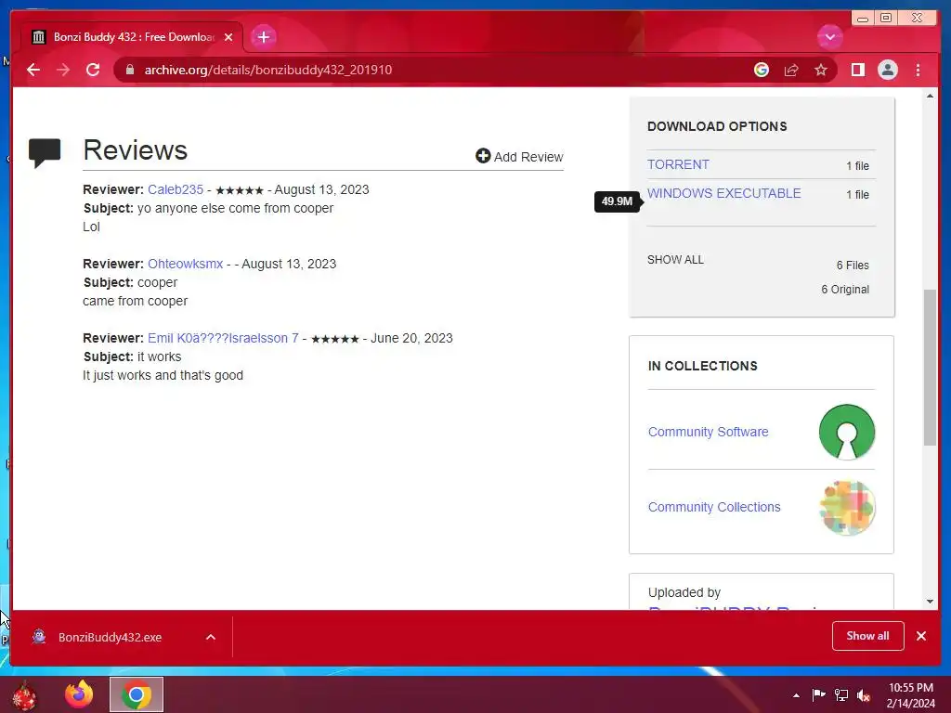Click the vertical scrollbar thumb
The width and height of the screenshot is (951, 713).
(x=931, y=368)
